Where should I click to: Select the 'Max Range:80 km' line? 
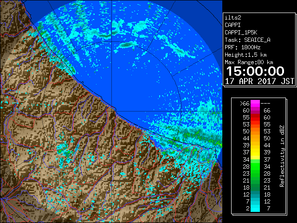pos(249,62)
